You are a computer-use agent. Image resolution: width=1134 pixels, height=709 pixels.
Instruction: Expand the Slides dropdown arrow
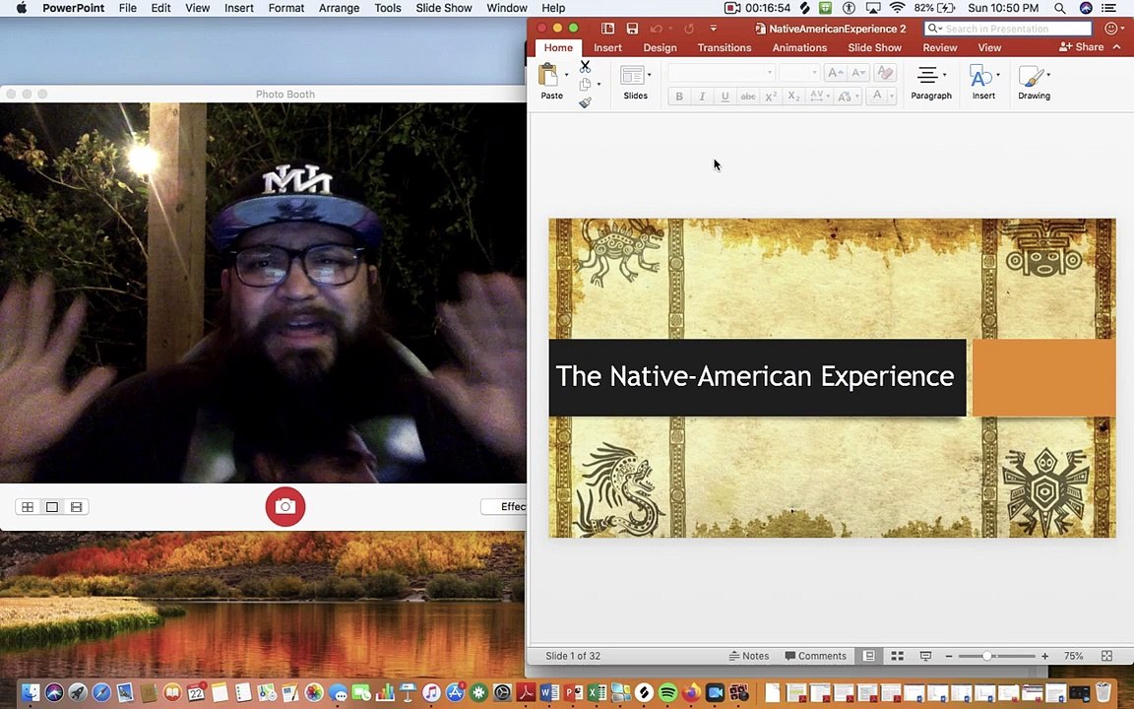[x=650, y=75]
